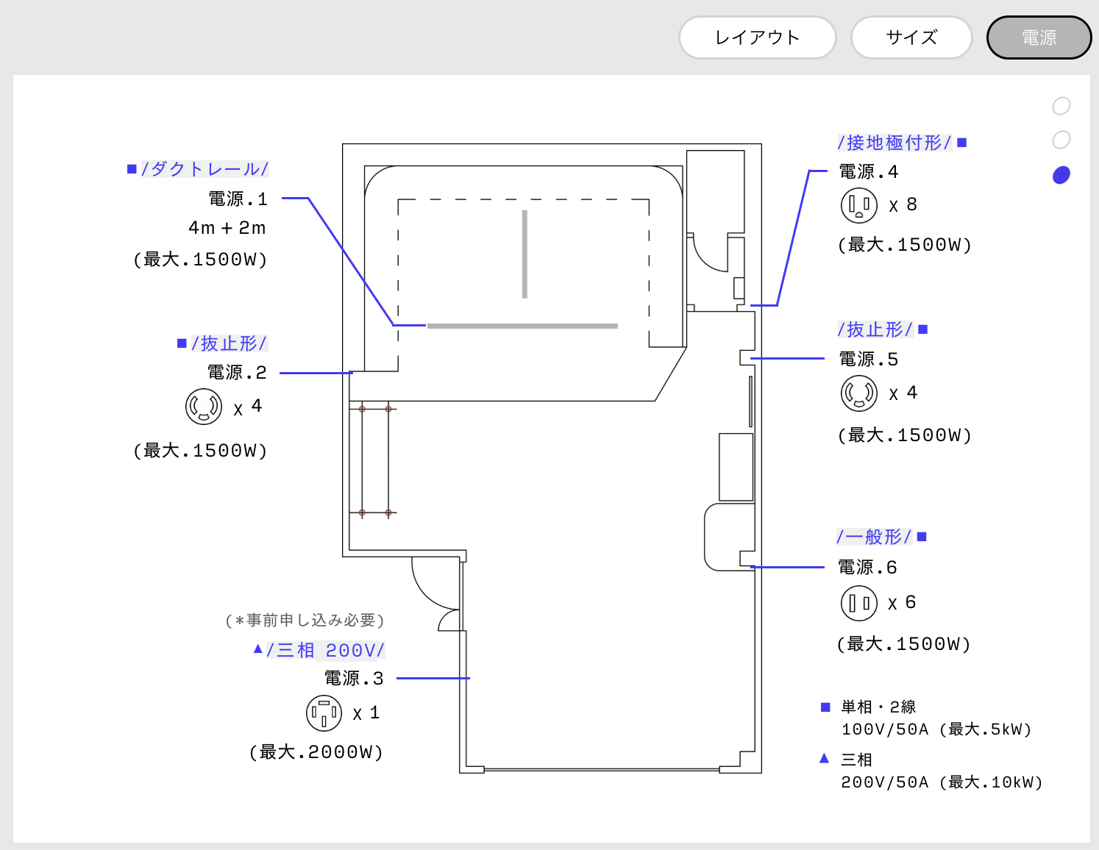This screenshot has height=850, width=1099.
Task: Click the /ダクトレール/ heading
Action: (204, 169)
